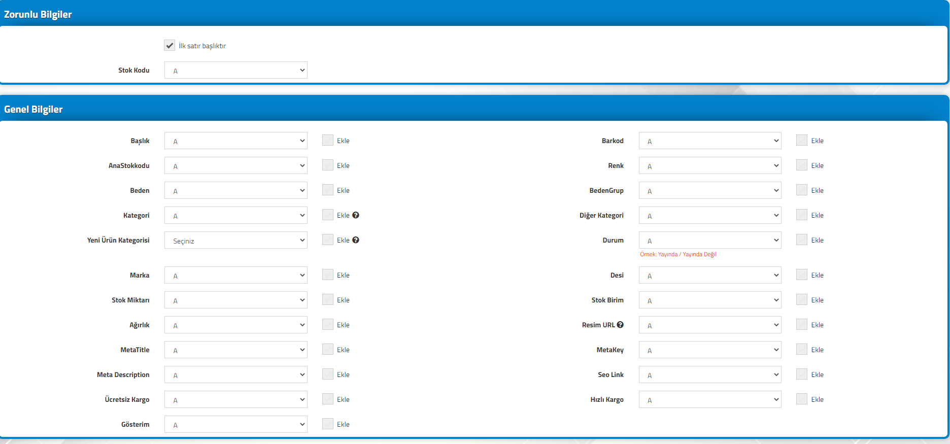Expand the MetaTitle dropdown
Image resolution: width=950 pixels, height=444 pixels.
(236, 350)
